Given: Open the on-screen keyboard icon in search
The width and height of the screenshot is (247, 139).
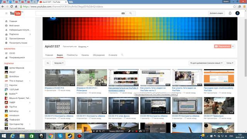Looking at the screenshot, I should click(x=123, y=14).
